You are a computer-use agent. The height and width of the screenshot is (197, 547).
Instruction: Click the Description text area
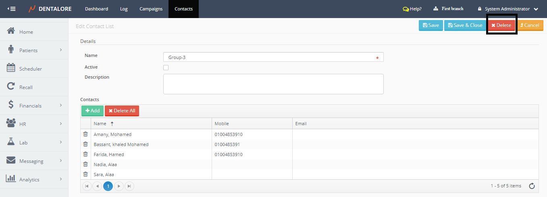point(273,84)
